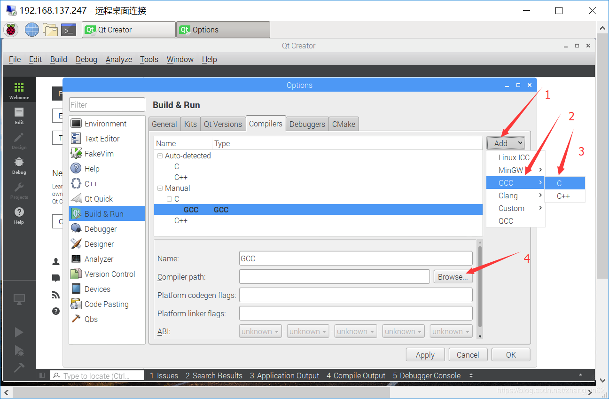Choose Linux ICC from the Add menu
609x399 pixels.
tap(515, 157)
